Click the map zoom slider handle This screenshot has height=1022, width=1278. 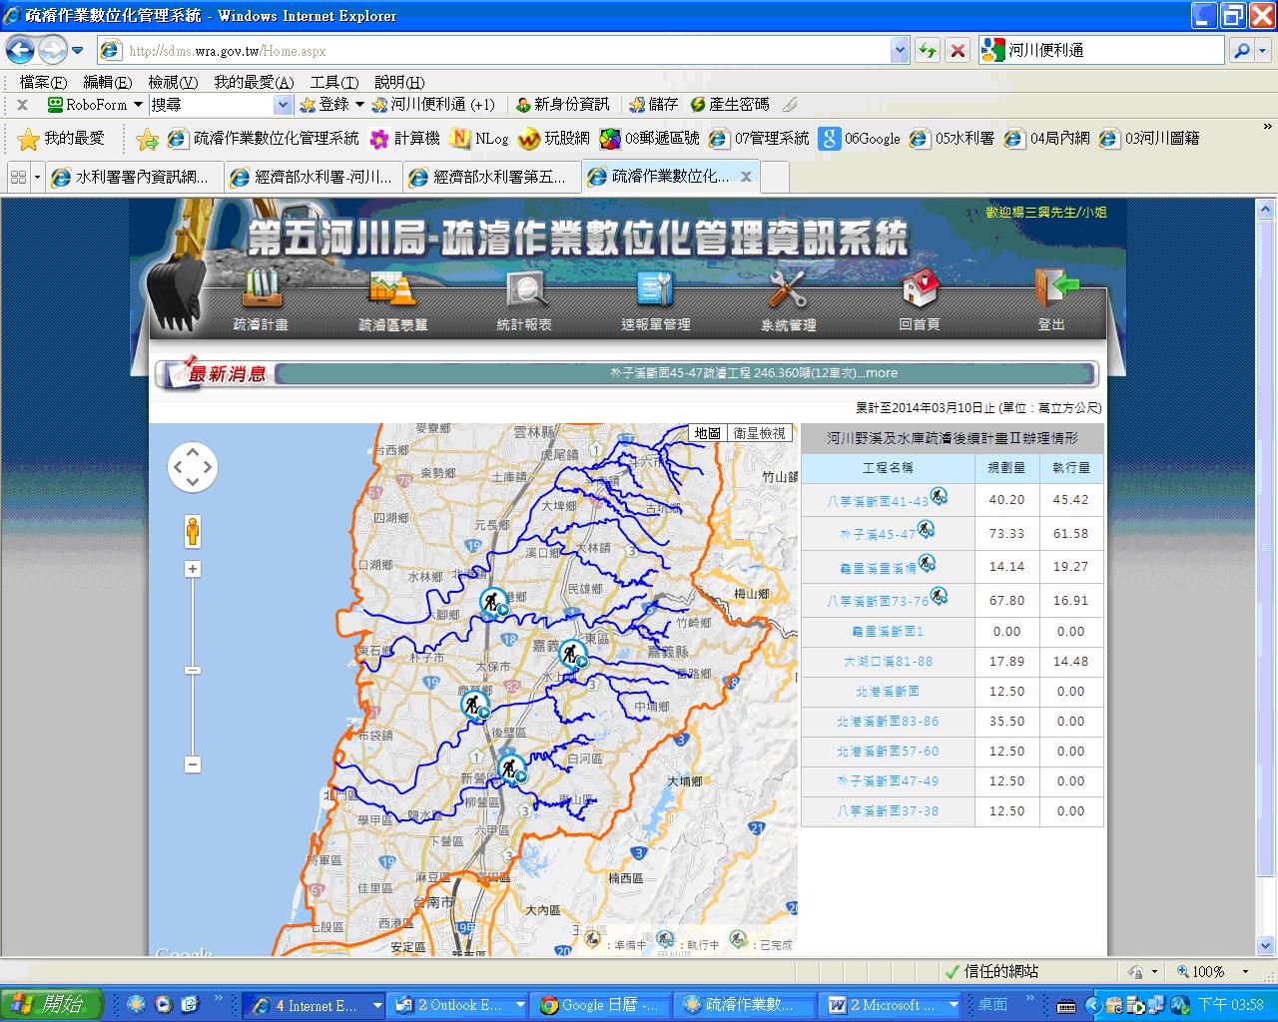click(x=193, y=670)
